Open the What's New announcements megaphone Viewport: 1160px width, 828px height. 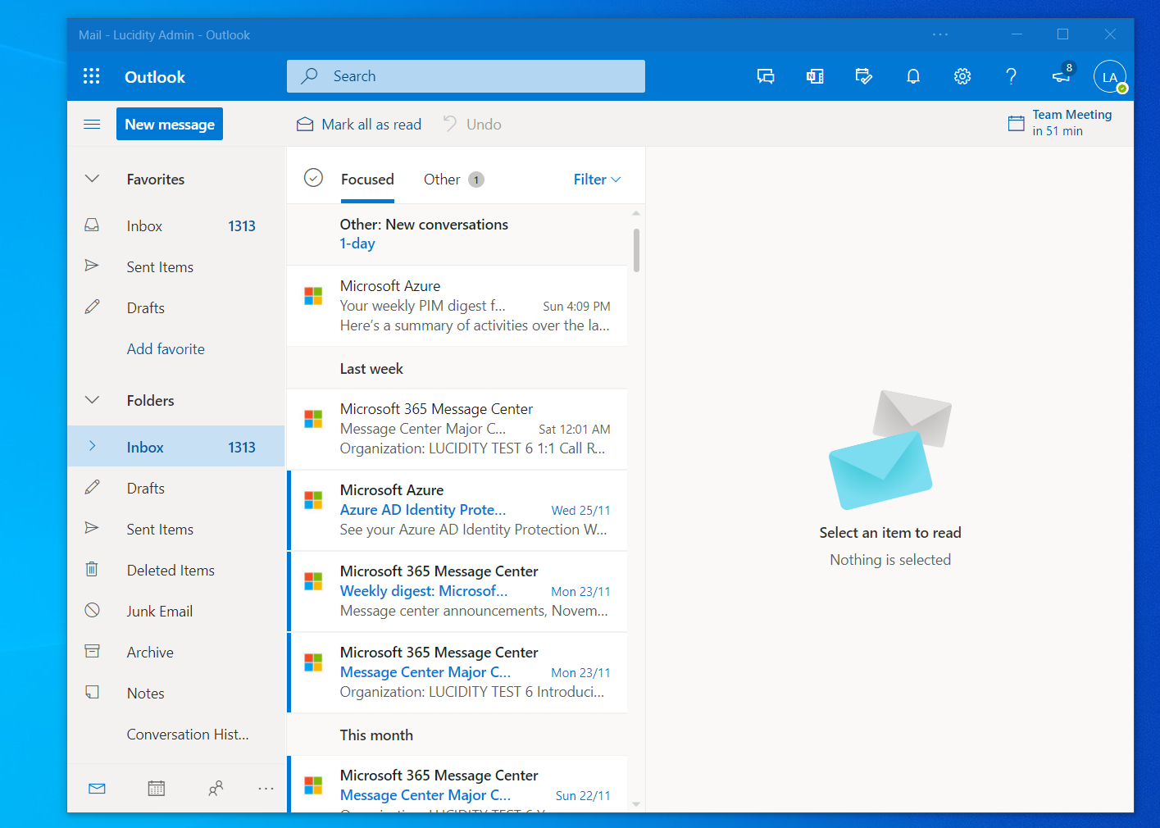(1060, 75)
